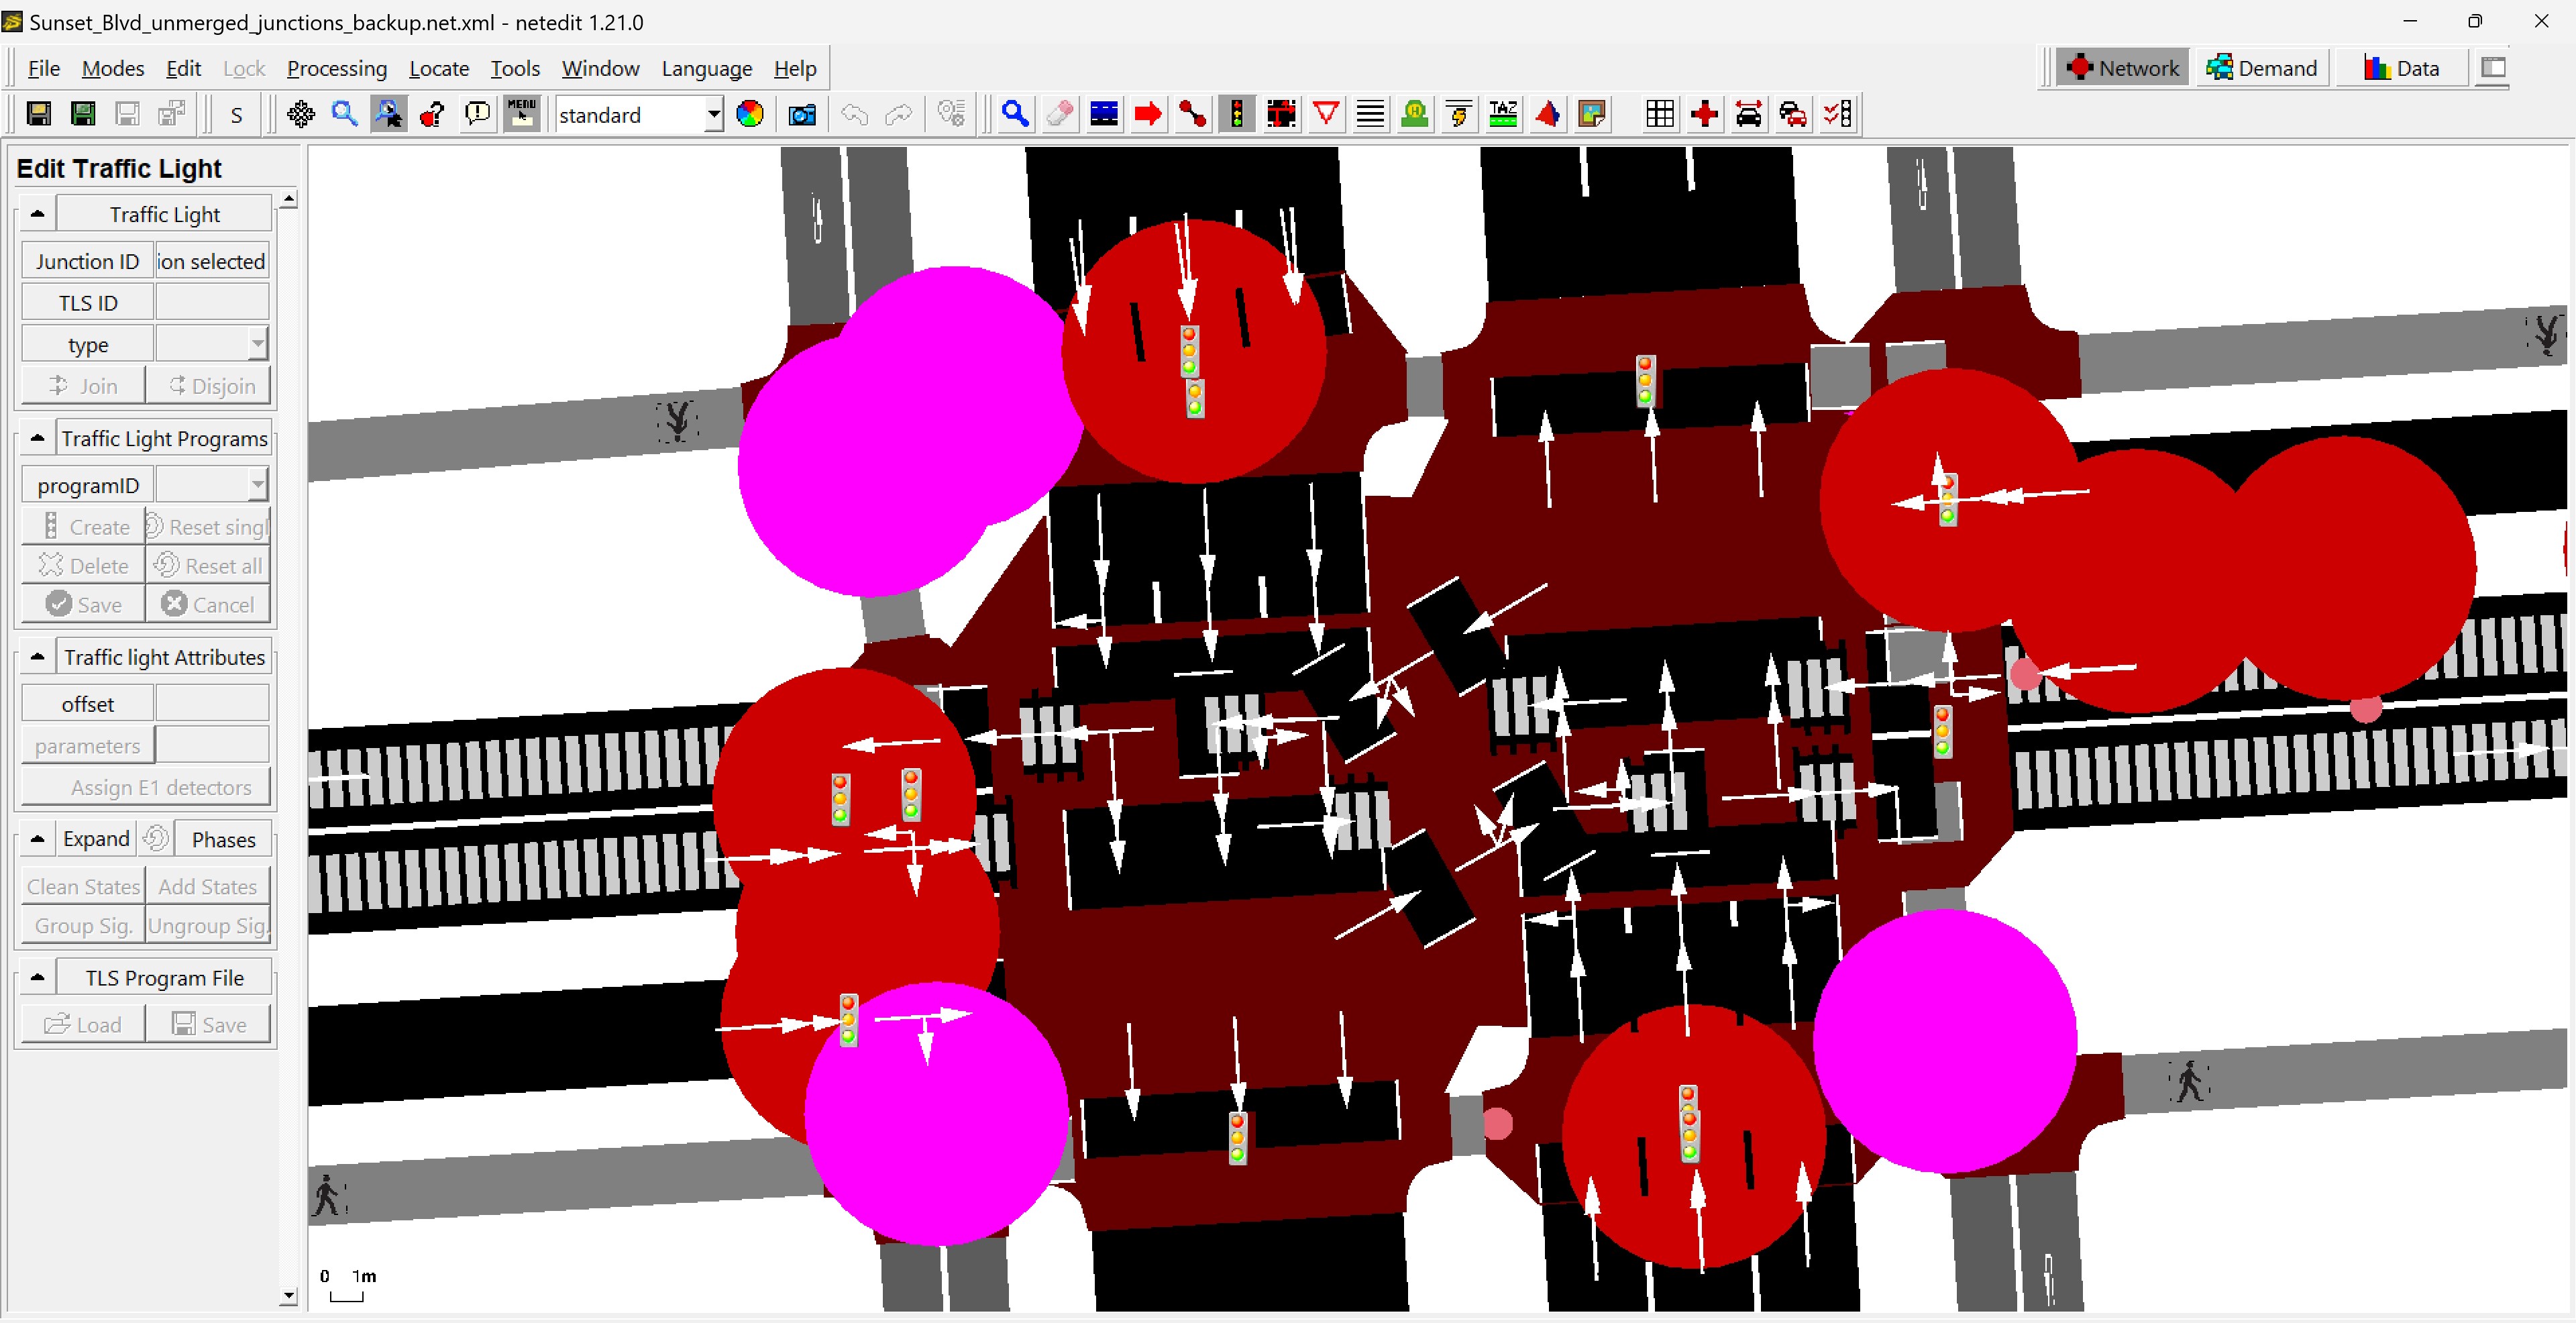This screenshot has width=2576, height=1323.
Task: Toggle the grid display
Action: click(1660, 114)
